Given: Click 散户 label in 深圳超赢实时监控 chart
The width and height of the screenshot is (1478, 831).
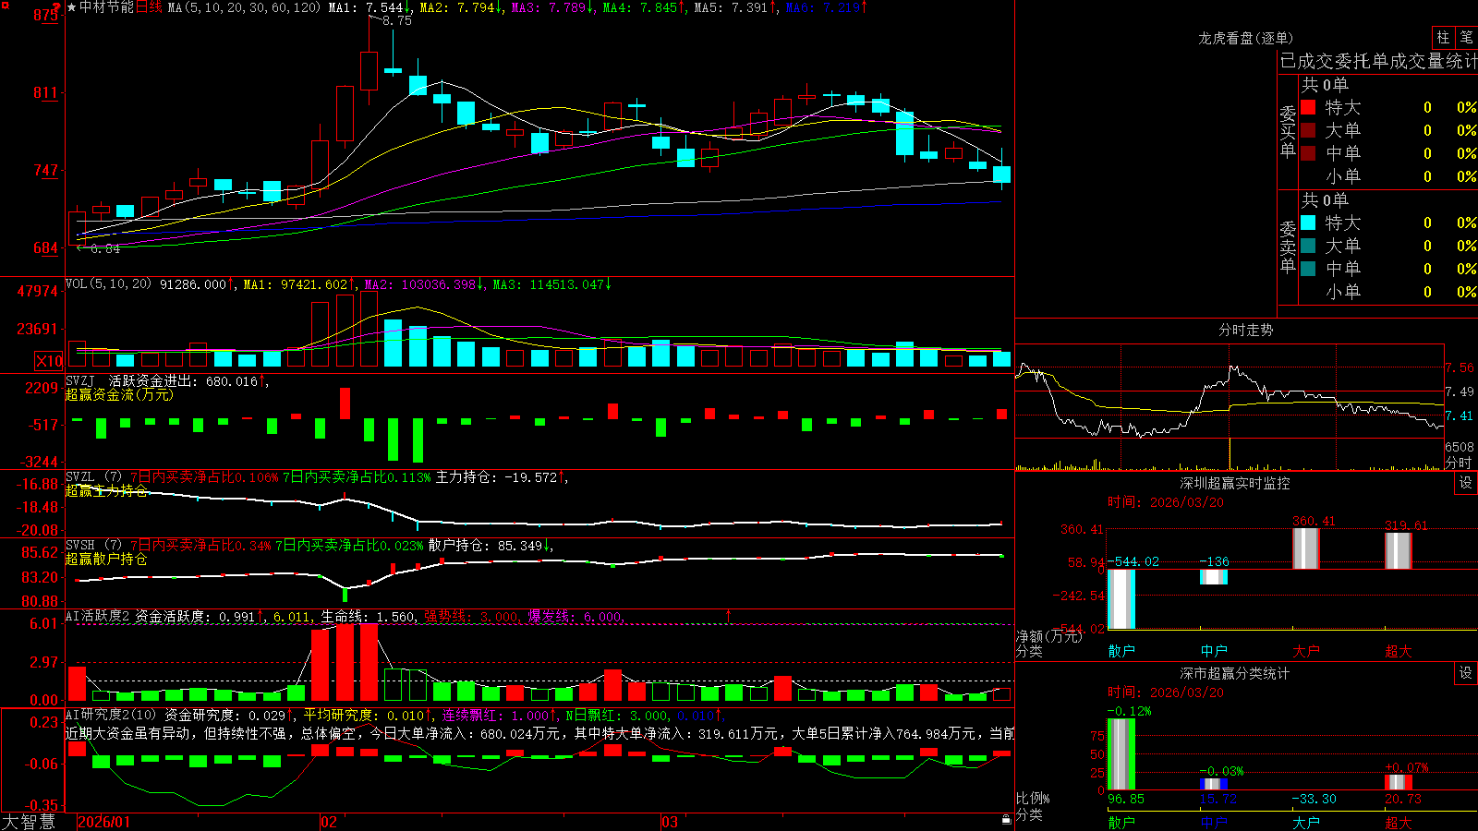Looking at the screenshot, I should [1121, 651].
